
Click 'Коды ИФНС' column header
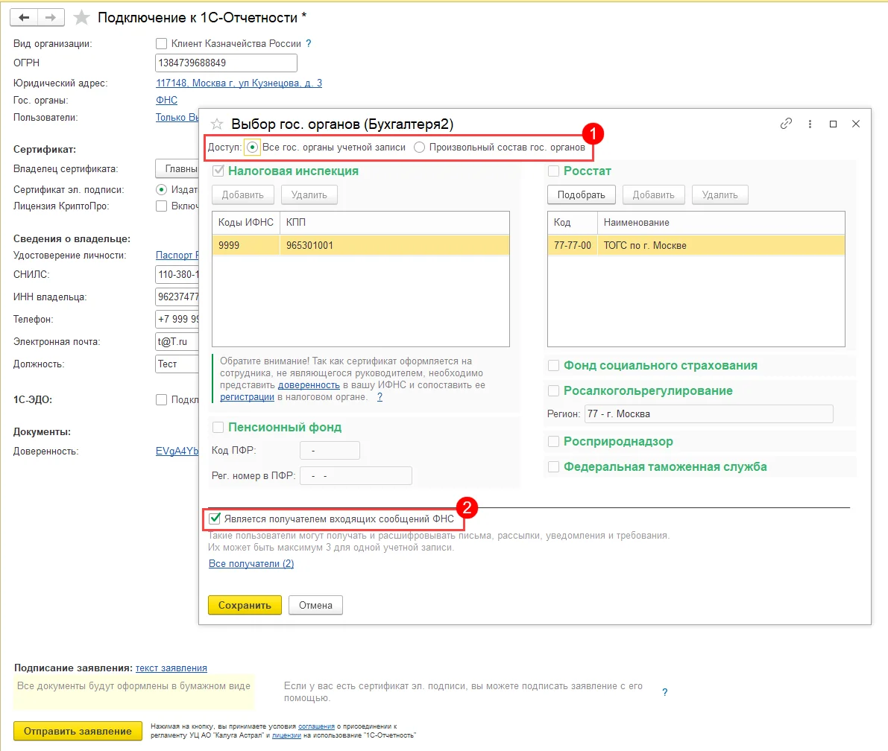[x=246, y=223]
